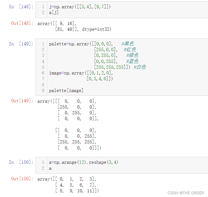Click the [0,3,4,0]]) code line

100,79
